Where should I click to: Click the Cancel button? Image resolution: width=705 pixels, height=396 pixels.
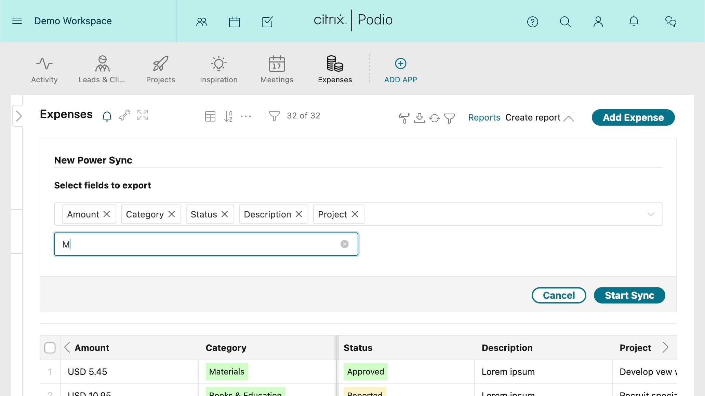[559, 295]
